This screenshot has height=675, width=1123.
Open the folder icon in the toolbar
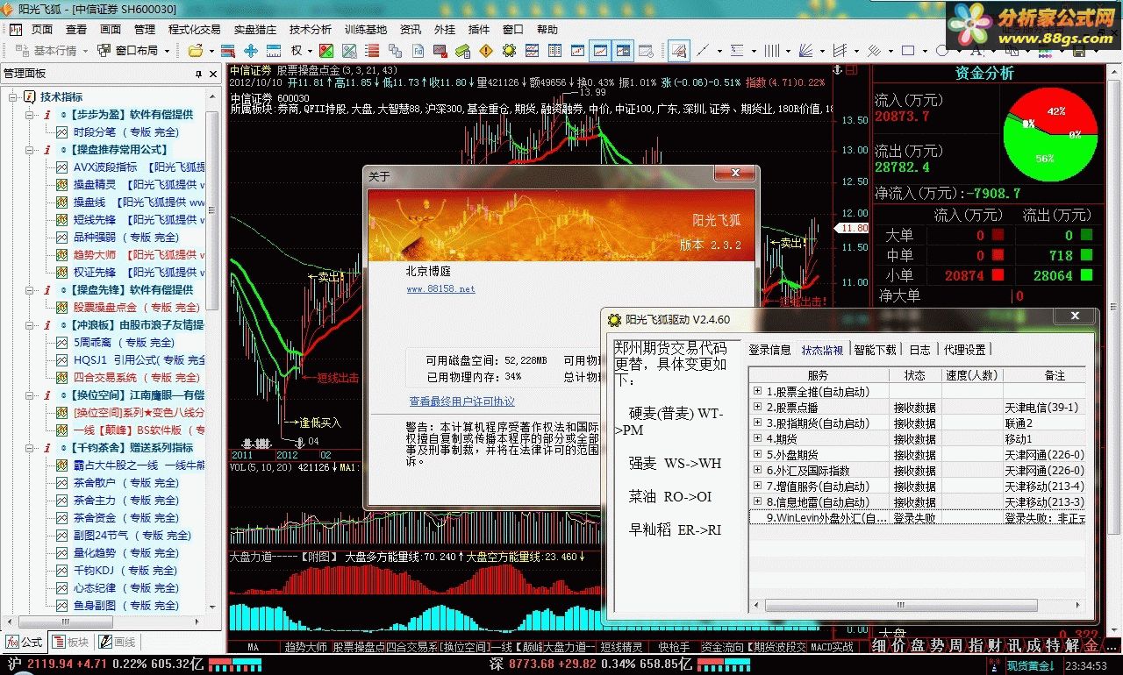coord(196,51)
